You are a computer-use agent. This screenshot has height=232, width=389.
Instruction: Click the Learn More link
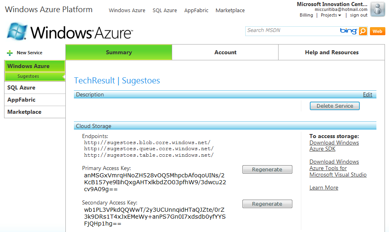coord(324,188)
